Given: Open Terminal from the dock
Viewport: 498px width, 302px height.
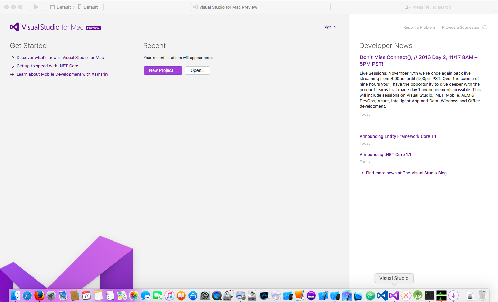Looking at the screenshot, I should pos(430,295).
